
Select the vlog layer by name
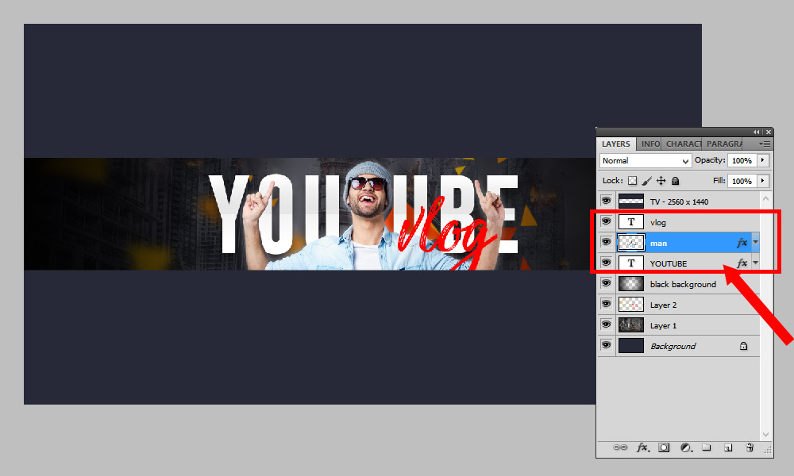pos(657,222)
